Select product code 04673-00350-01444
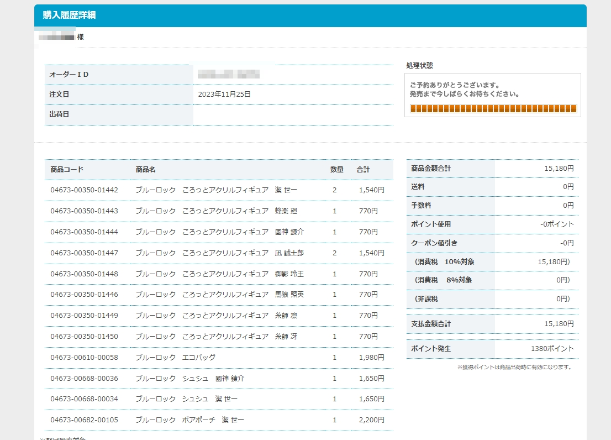Image resolution: width=611 pixels, height=440 pixels. (84, 232)
